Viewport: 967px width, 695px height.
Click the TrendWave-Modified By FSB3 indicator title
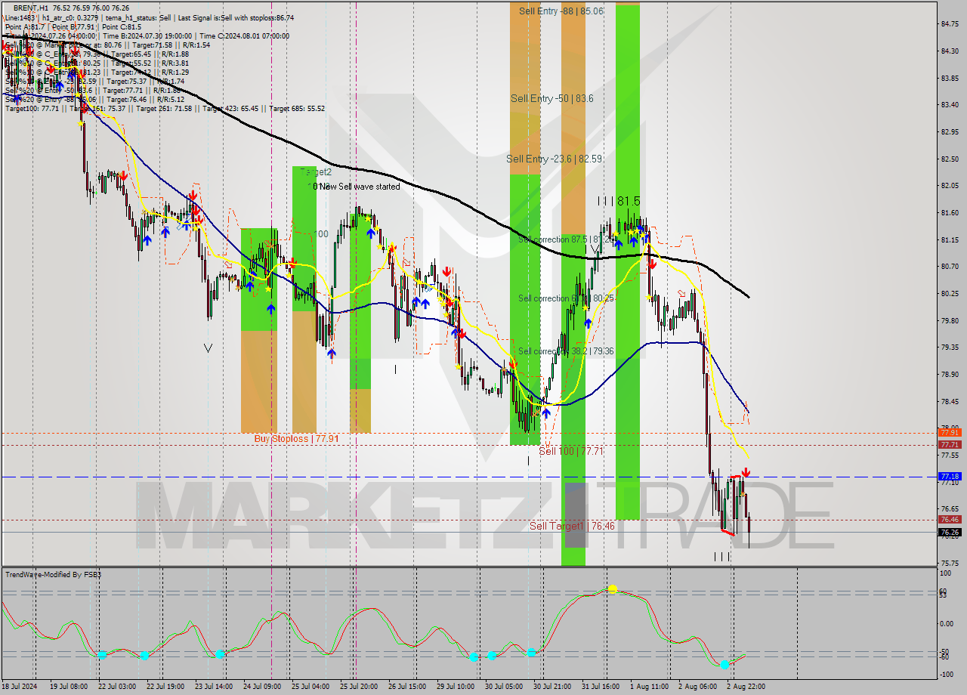click(x=53, y=574)
